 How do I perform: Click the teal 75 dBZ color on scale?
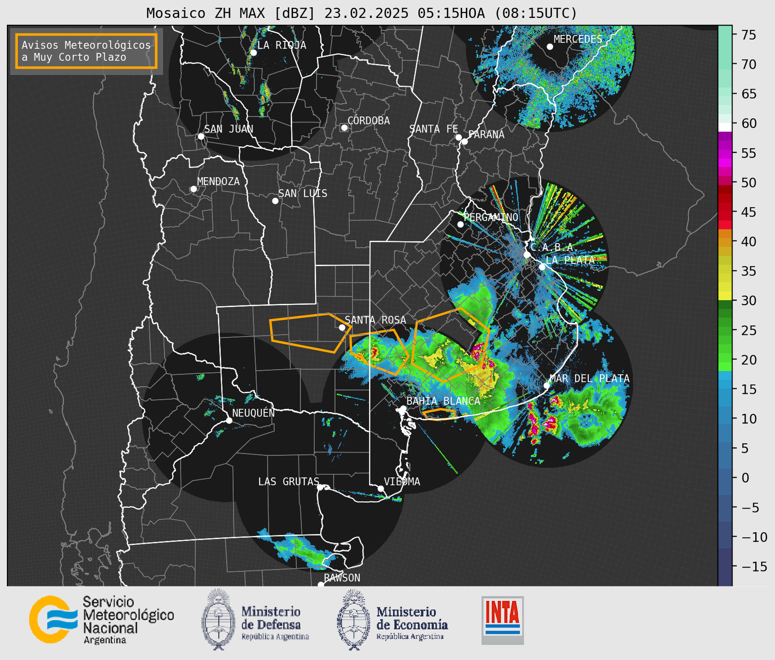click(x=725, y=35)
